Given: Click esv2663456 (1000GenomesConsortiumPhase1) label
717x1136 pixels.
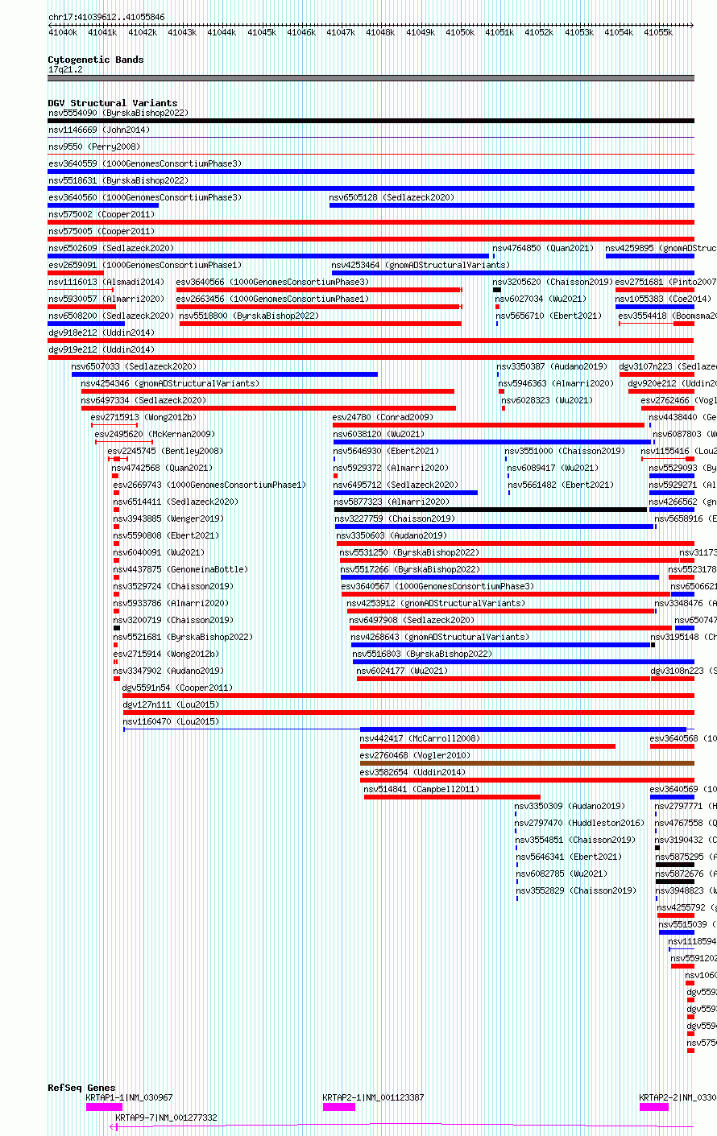Looking at the screenshot, I should point(273,299).
